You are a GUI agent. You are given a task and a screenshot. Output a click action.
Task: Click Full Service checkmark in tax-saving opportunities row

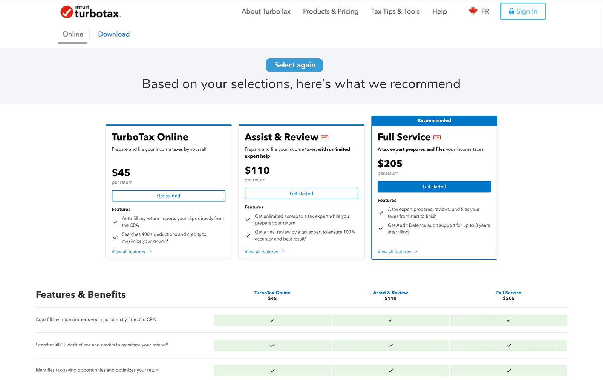click(509, 371)
